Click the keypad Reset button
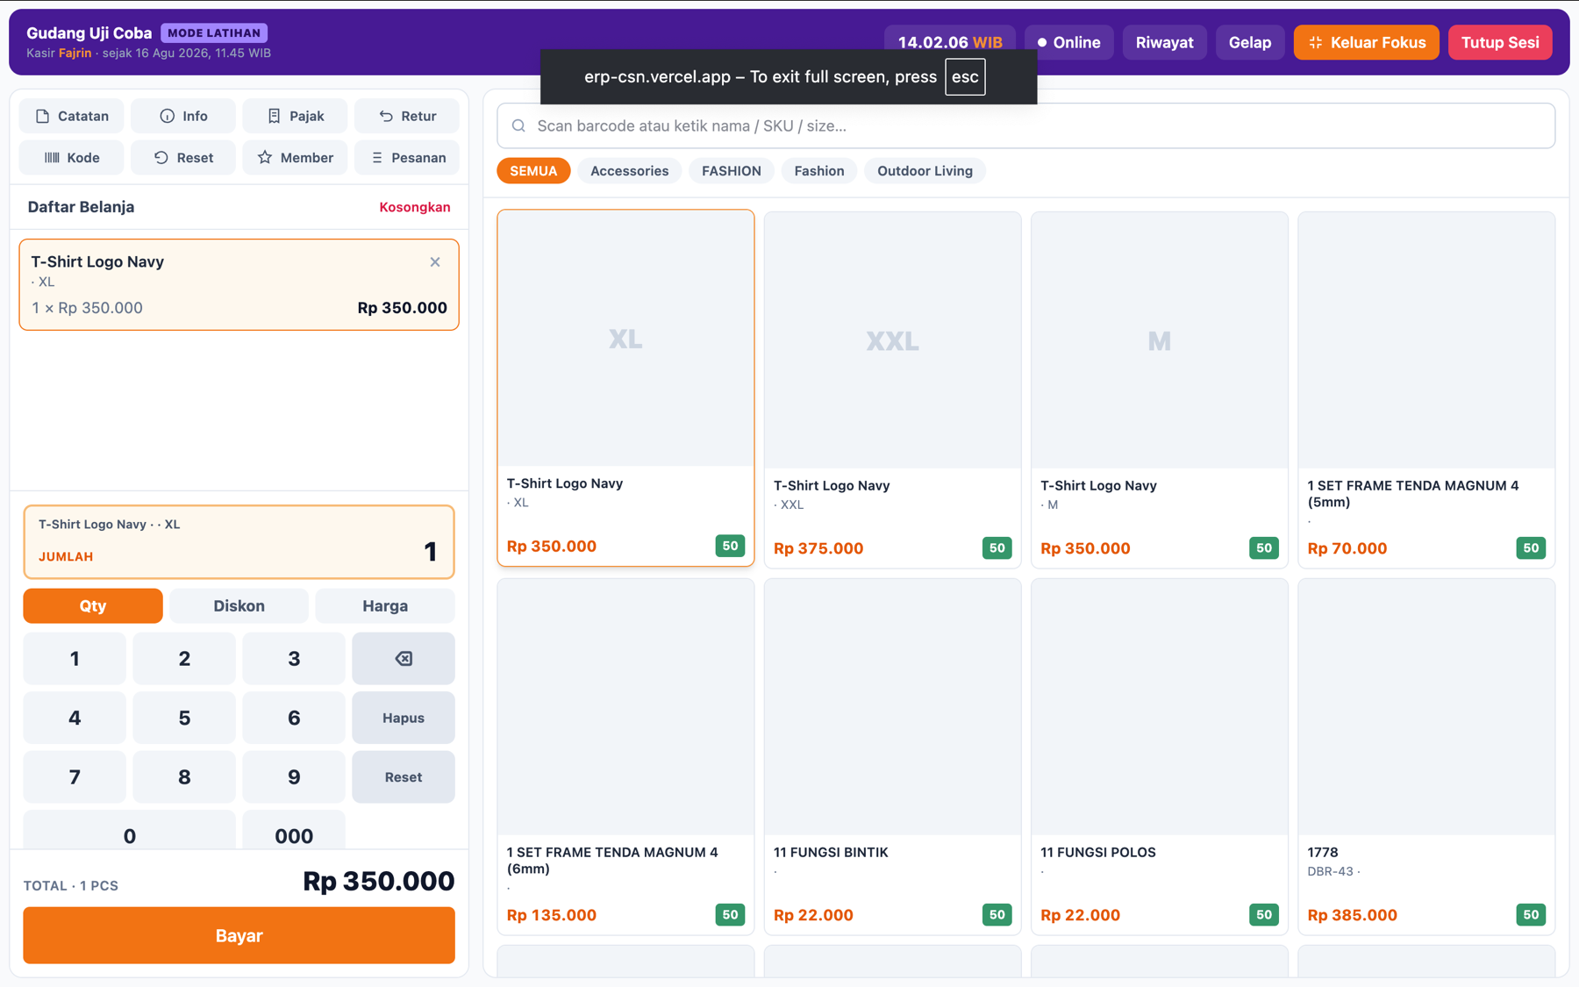 404,777
